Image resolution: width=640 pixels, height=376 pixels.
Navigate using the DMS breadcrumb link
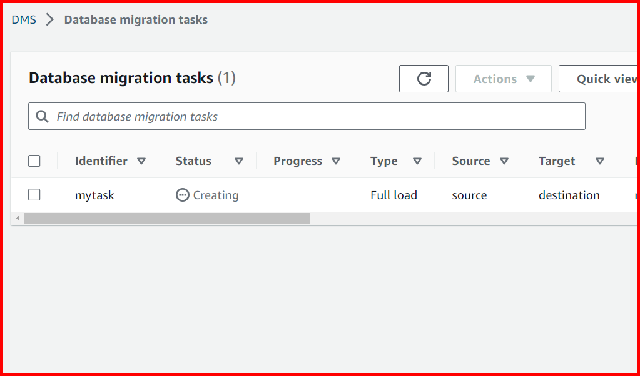(x=23, y=19)
